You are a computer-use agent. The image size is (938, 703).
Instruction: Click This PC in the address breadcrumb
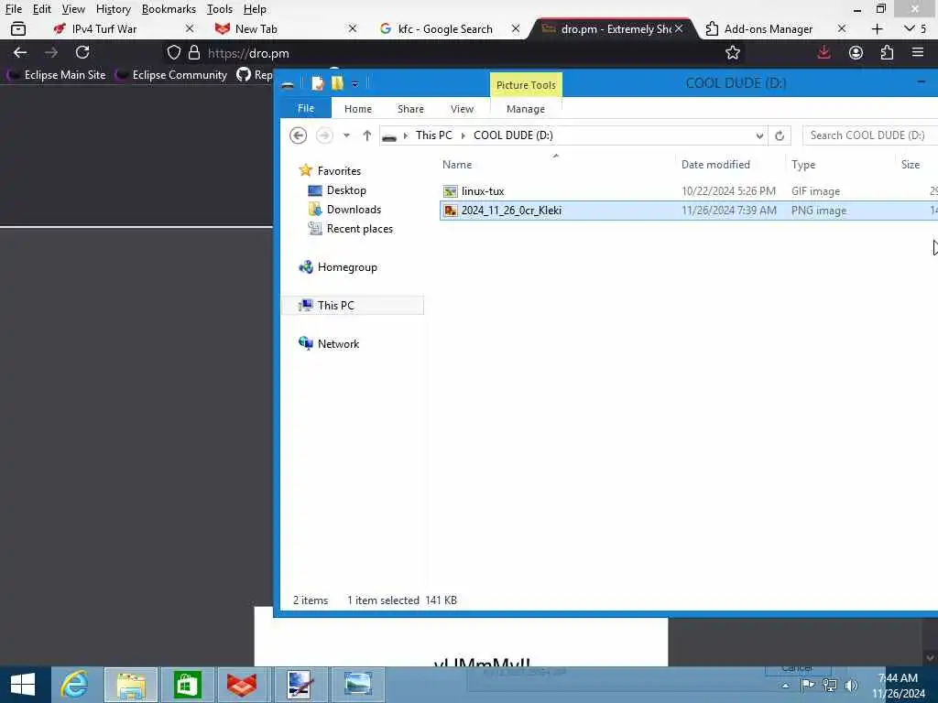point(433,135)
